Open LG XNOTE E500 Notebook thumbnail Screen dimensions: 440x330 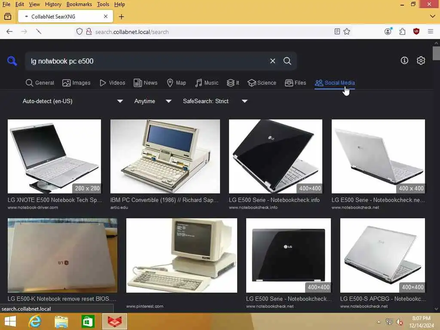(54, 156)
